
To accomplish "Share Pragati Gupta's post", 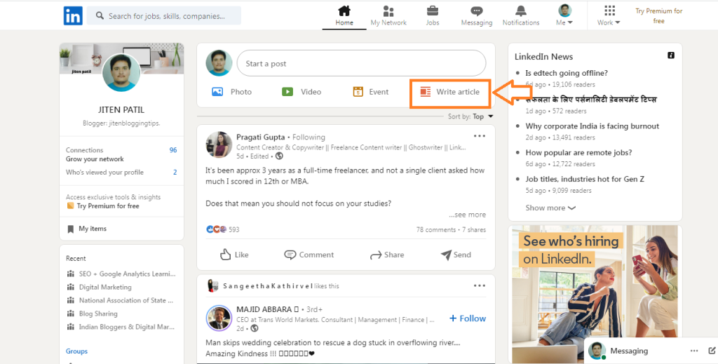I will tap(387, 255).
